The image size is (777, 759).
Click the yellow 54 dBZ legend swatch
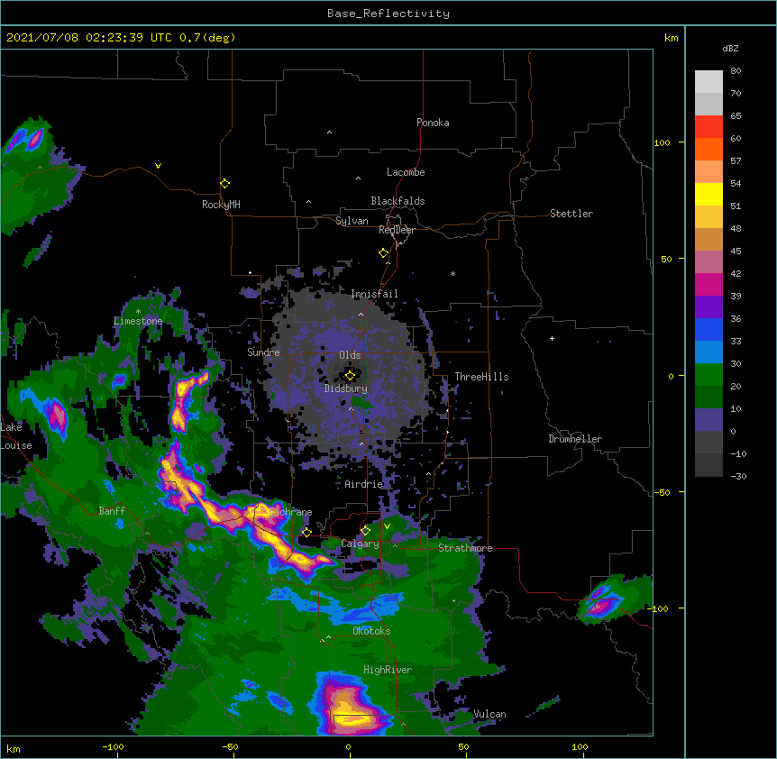coord(708,194)
